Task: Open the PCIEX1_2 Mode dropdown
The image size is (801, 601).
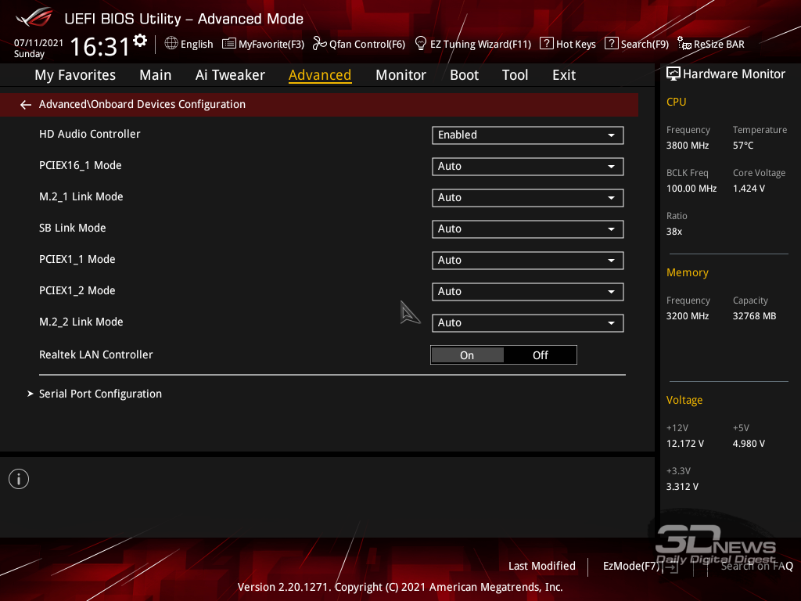Action: point(528,292)
